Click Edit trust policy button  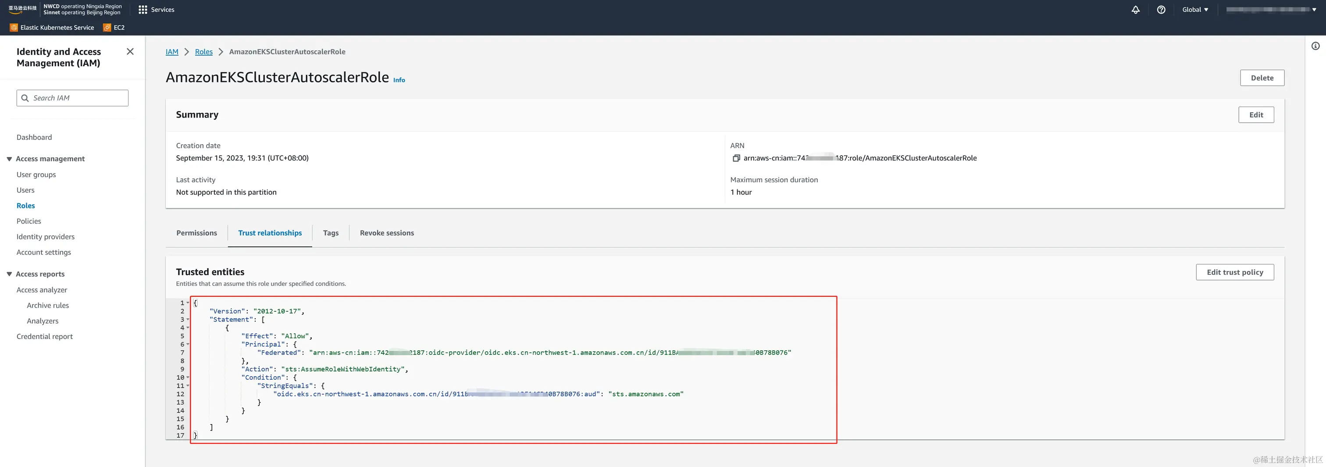click(1235, 272)
